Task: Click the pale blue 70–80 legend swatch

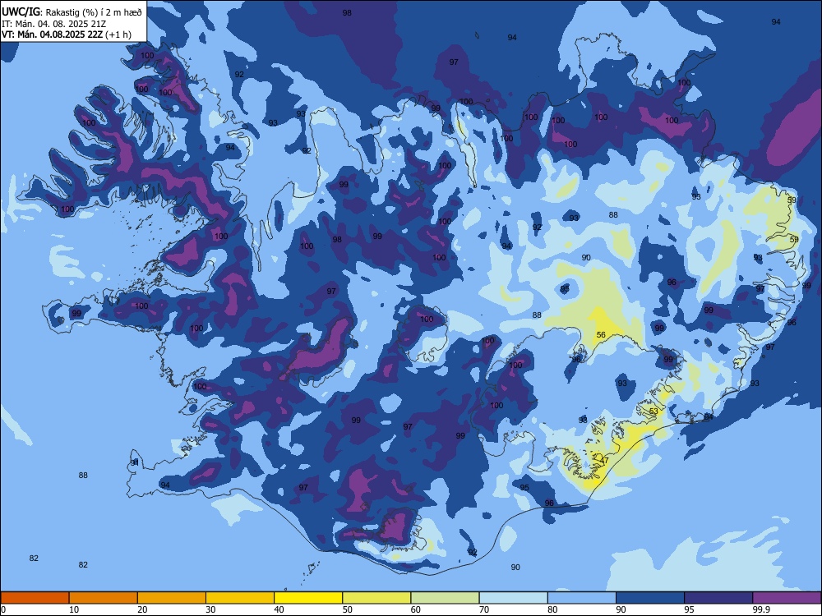Action: pos(513,598)
